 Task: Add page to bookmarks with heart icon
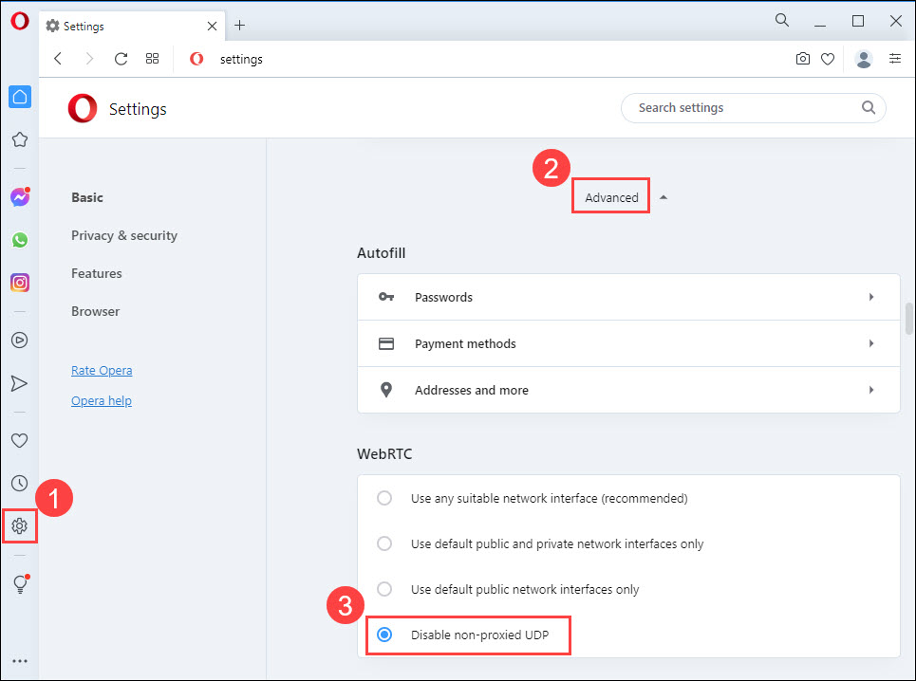[x=828, y=59]
